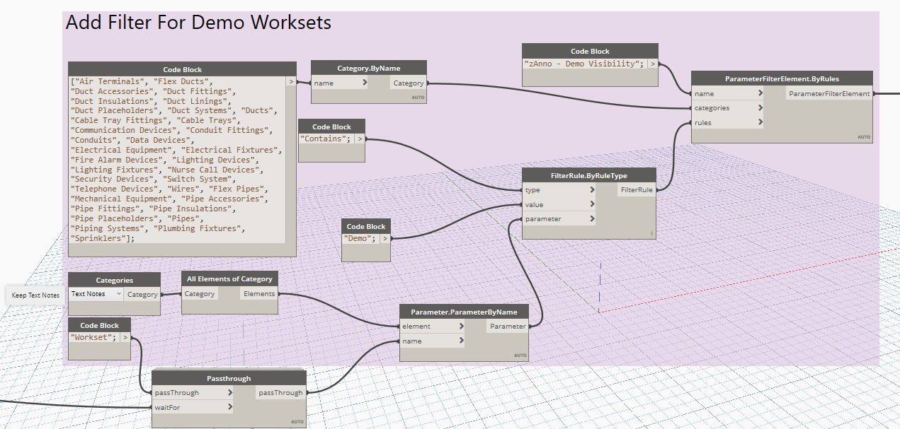
Task: Click the value input port on FilterRule.ByRuleType
Action: 559,204
